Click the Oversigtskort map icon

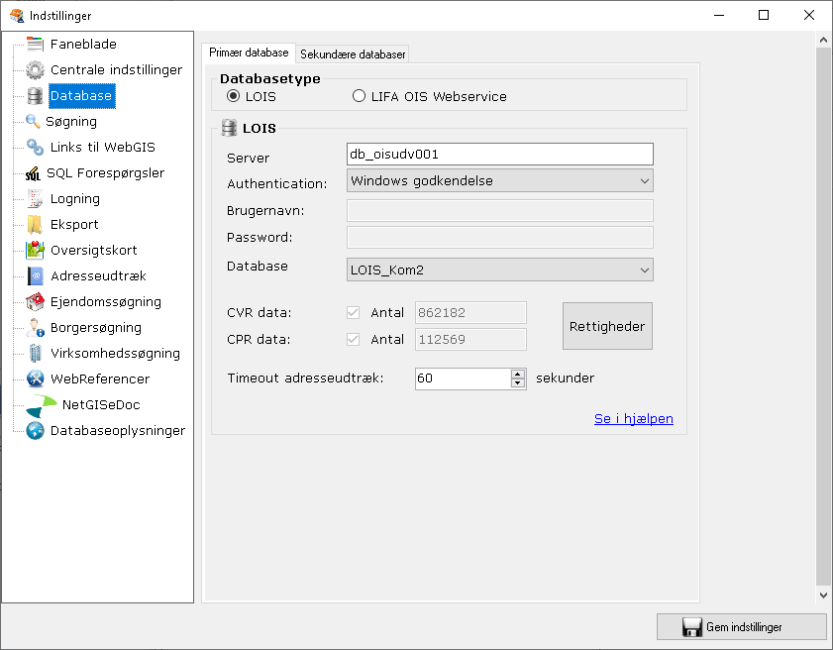(x=33, y=250)
